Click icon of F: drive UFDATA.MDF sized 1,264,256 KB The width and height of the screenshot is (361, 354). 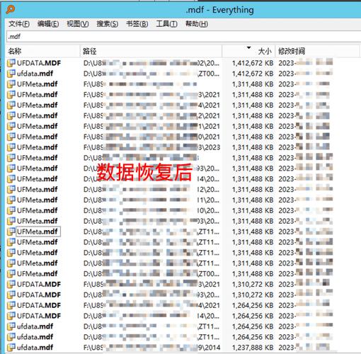(11, 305)
